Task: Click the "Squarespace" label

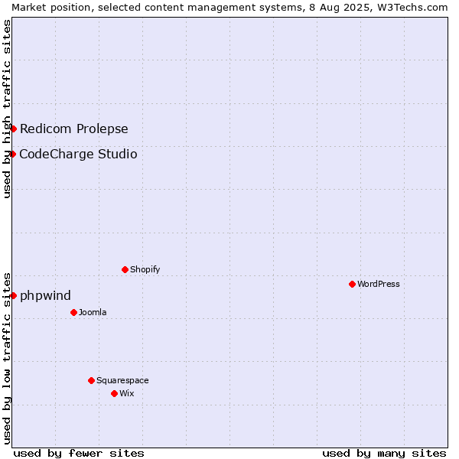Action: point(122,380)
